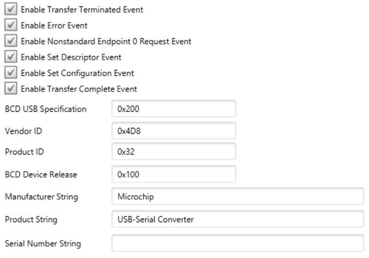The width and height of the screenshot is (369, 258).
Task: Click the BCD USB Specification input field
Action: [x=174, y=109]
